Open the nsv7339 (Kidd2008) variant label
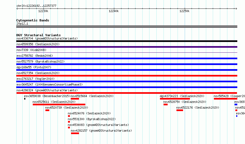The width and height of the screenshot is (245, 144). (x=31, y=50)
